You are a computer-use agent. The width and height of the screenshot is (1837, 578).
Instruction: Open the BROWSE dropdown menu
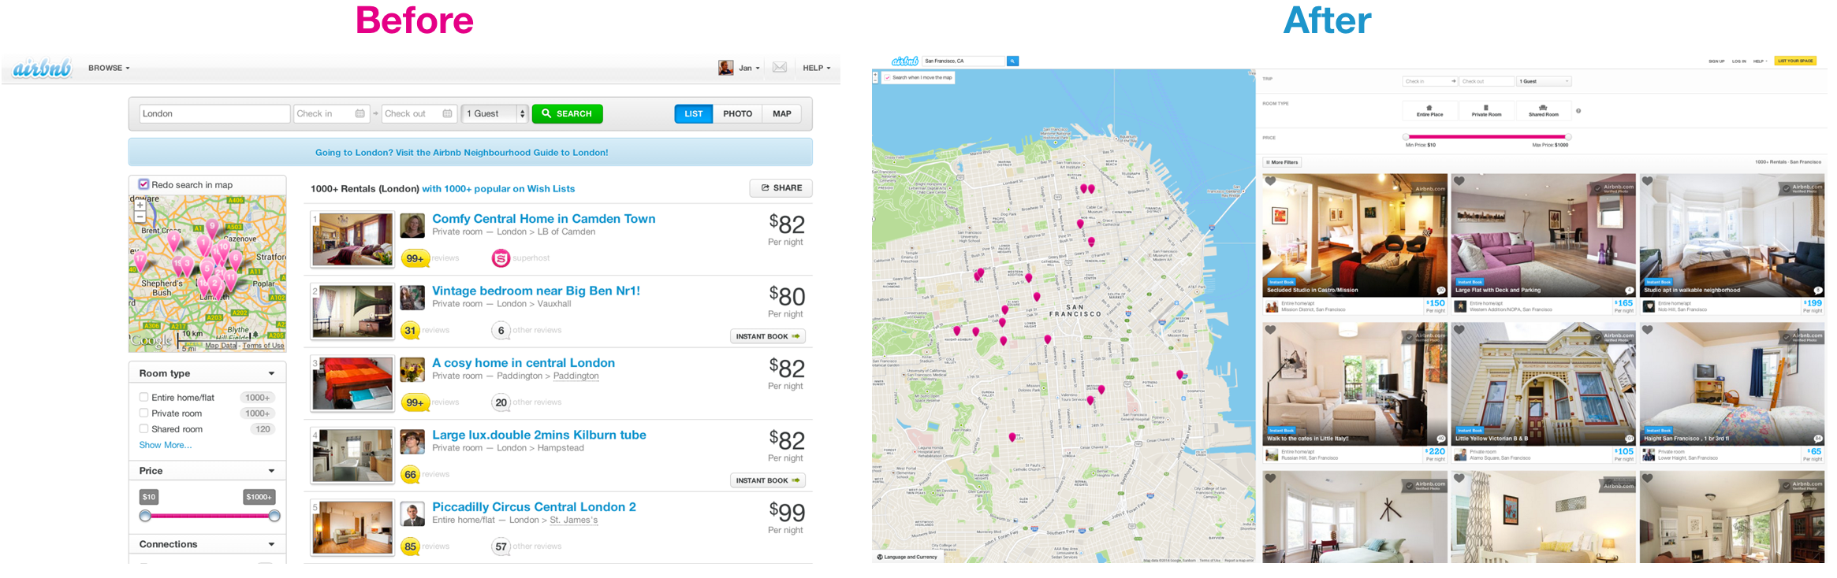[x=109, y=69]
